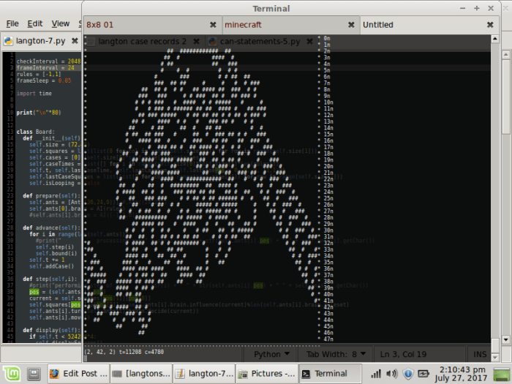Click the network signal icon in tray
This screenshot has height=384, width=512.
pyautogui.click(x=375, y=374)
